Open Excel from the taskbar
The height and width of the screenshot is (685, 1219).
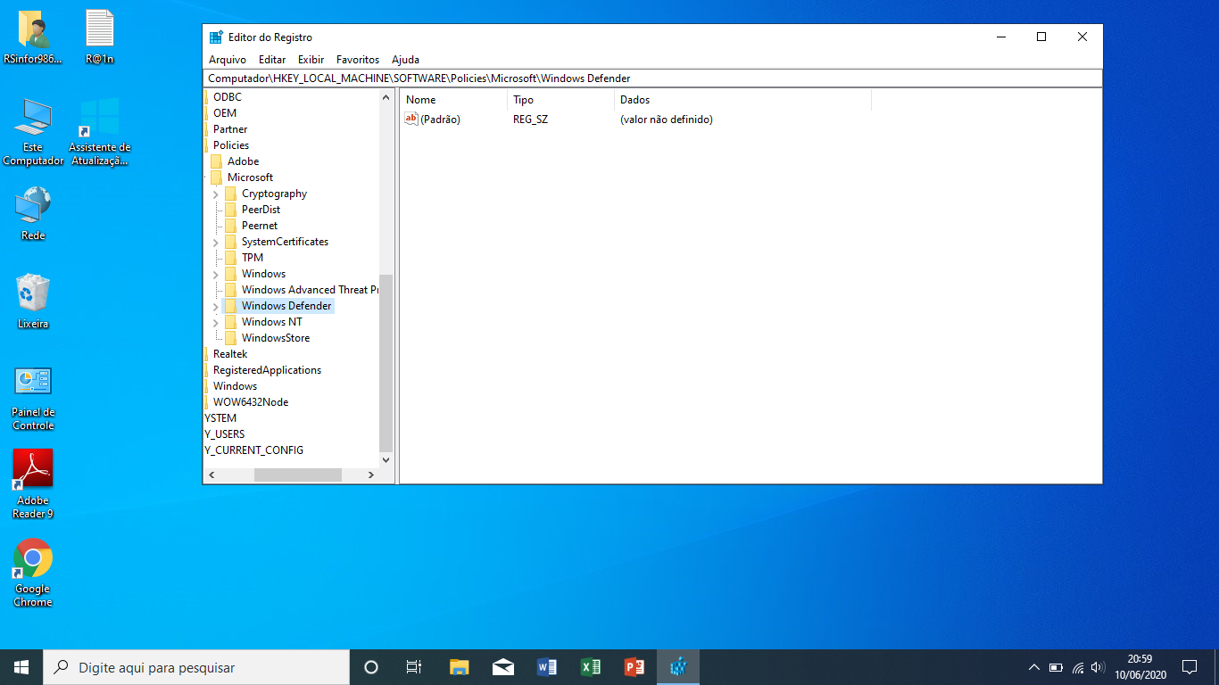591,667
